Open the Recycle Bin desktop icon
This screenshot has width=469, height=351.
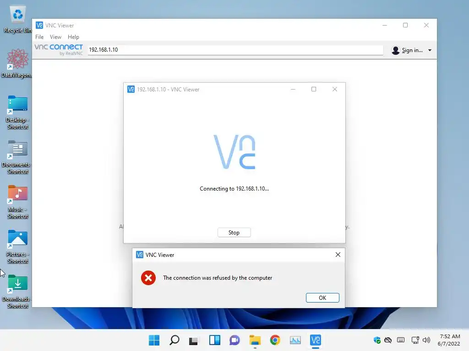[x=18, y=19]
